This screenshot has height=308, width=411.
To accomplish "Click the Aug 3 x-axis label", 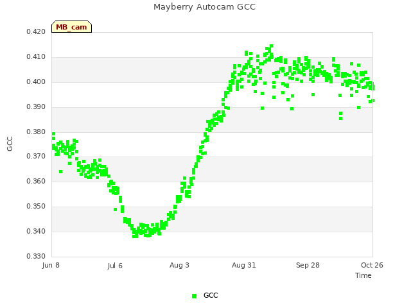I will [179, 265].
